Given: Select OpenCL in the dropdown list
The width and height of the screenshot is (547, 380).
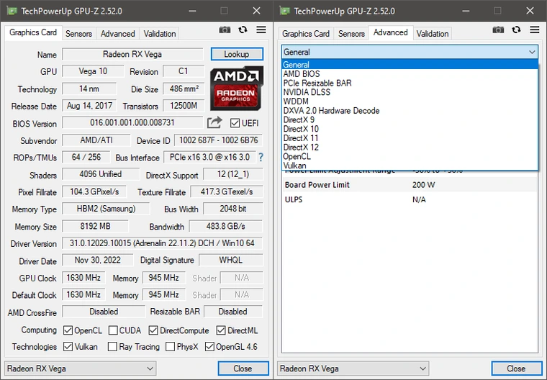Looking at the screenshot, I should 410,156.
